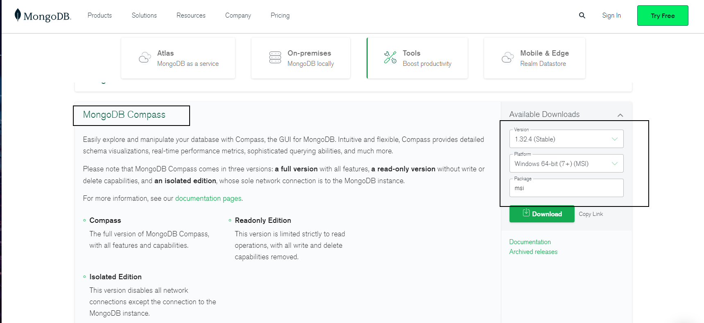Switch to the Mobile & Edge tab
The height and width of the screenshot is (323, 704).
point(534,58)
